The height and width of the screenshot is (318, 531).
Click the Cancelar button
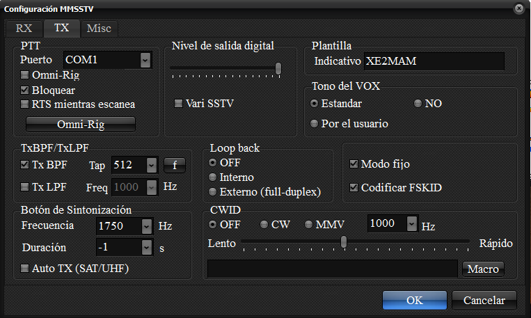(x=484, y=301)
